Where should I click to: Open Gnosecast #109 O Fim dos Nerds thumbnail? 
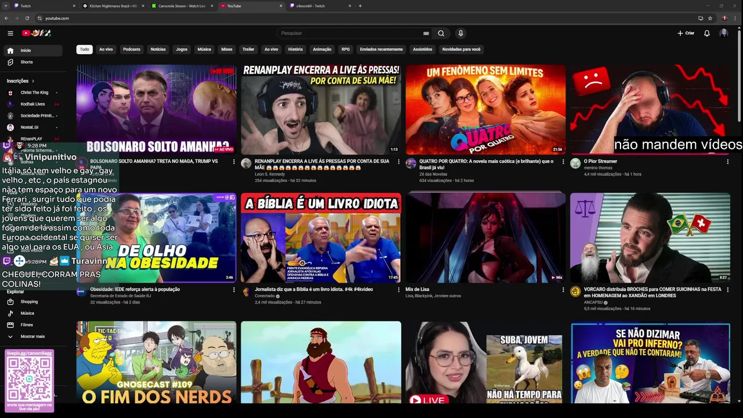[x=156, y=362]
